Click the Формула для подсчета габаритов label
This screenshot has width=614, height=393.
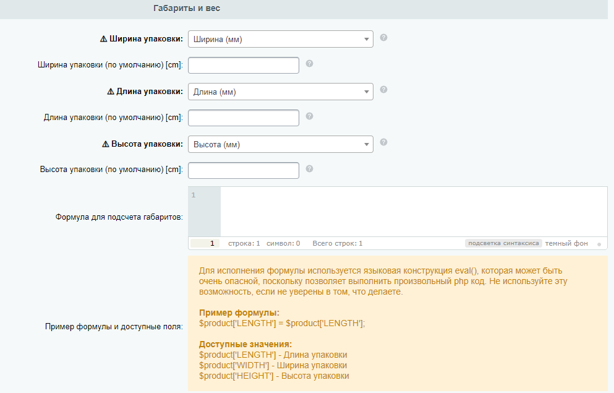pos(119,217)
